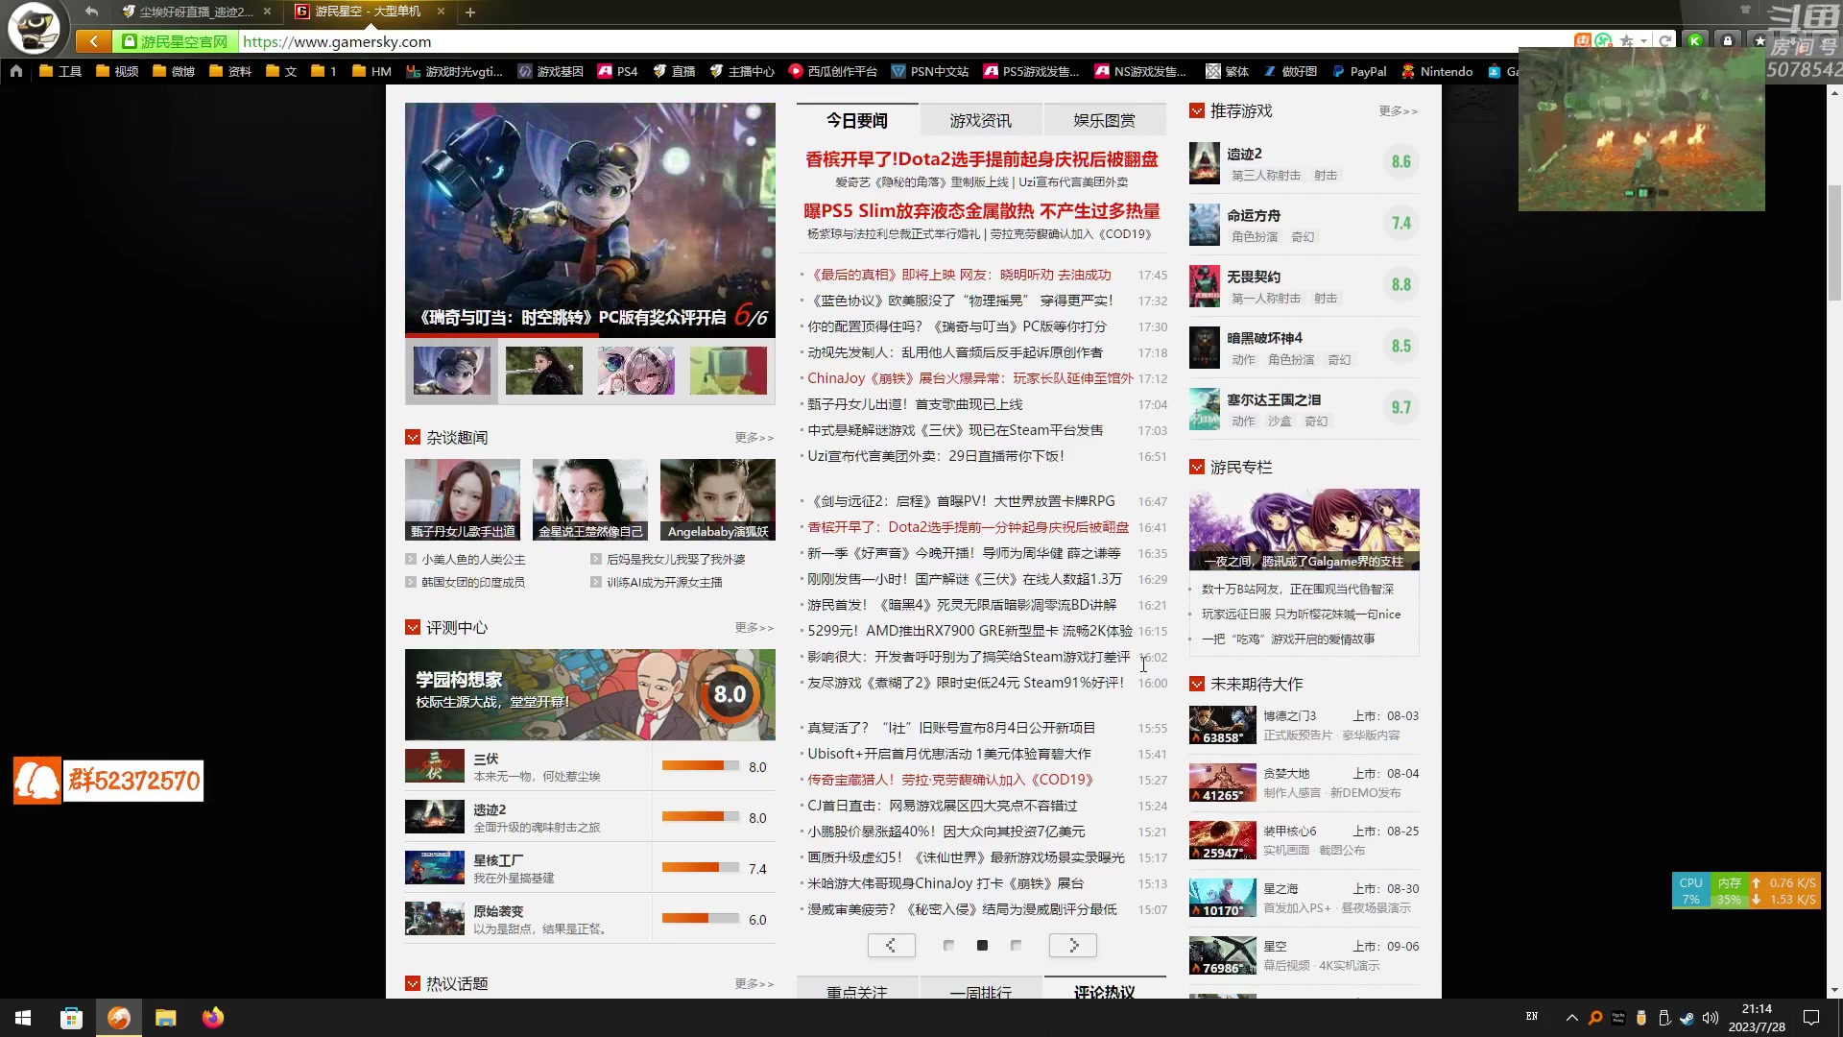This screenshot has height=1037, width=1843.
Task: Open the 微博 bookmark folder
Action: [174, 71]
